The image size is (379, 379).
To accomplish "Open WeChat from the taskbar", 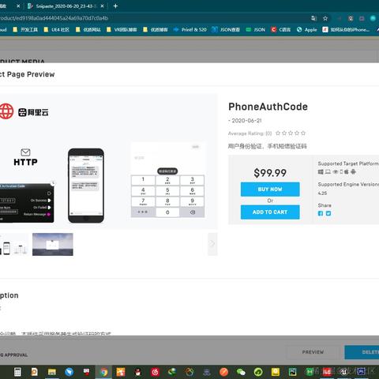I will pyautogui.click(x=241, y=372).
